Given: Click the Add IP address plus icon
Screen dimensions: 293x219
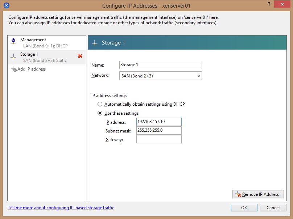Looking at the screenshot, I should 13,69.
